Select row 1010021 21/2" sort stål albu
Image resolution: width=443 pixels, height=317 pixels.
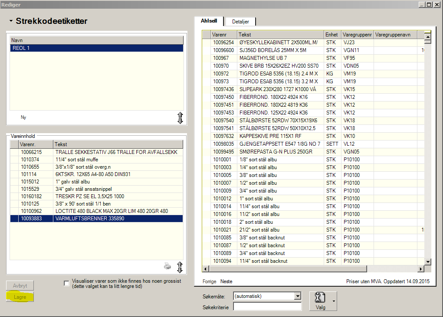(x=313, y=230)
